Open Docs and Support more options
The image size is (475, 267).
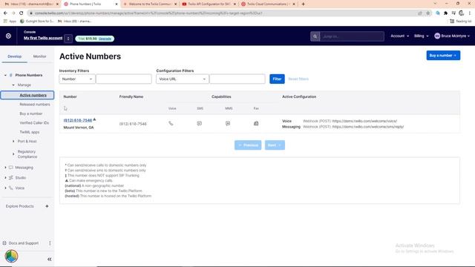pos(50,243)
